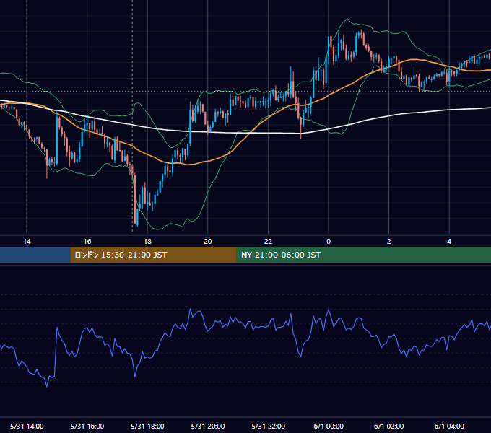Image resolution: width=491 pixels, height=433 pixels.
Task: Click the 14 hour label on time axis
Action: point(27,242)
